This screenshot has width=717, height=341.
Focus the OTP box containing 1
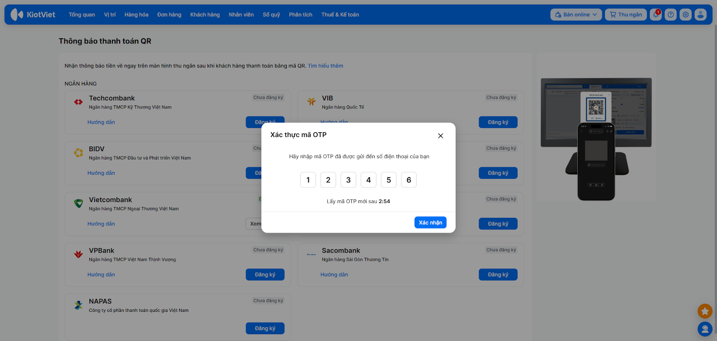point(308,180)
